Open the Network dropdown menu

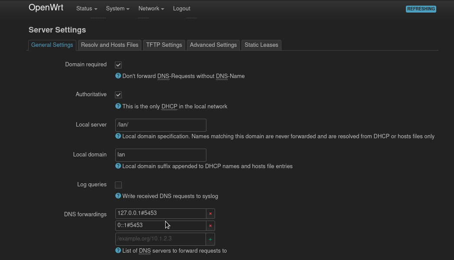[x=151, y=9]
